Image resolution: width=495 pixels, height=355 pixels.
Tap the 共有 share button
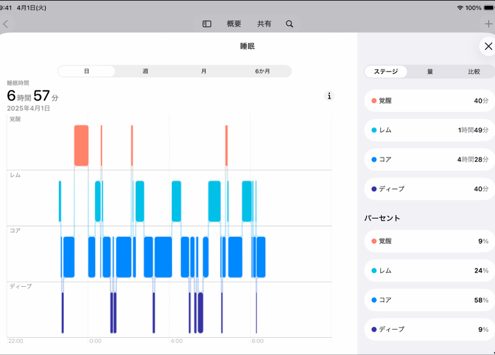[x=264, y=24]
